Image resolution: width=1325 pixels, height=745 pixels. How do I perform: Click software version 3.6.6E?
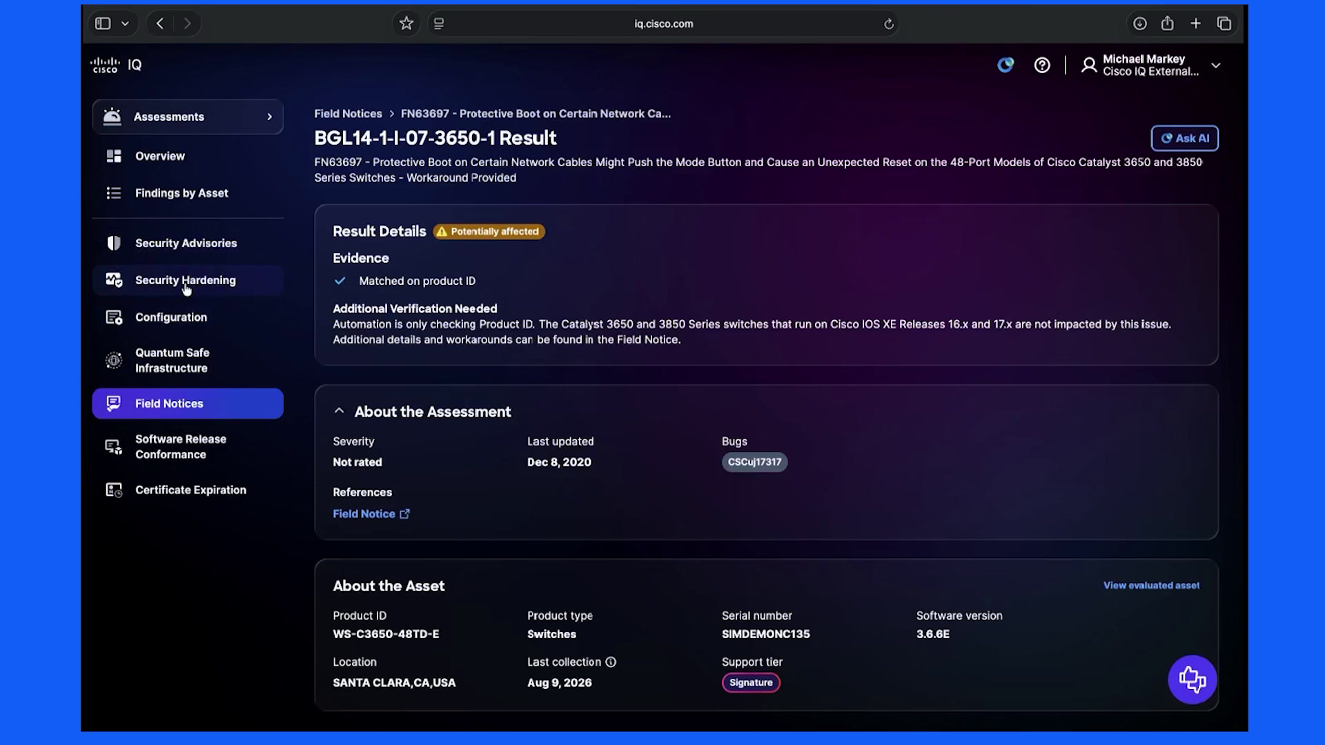[x=932, y=634]
